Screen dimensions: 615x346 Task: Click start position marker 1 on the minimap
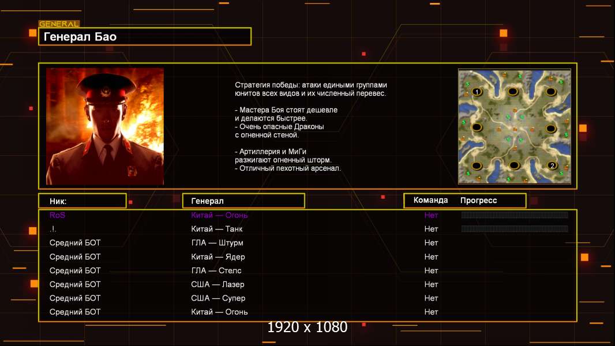click(x=477, y=92)
